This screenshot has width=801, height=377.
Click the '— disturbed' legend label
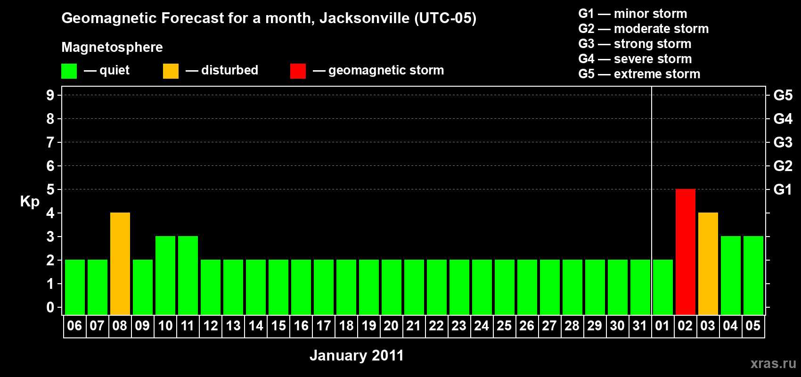(222, 70)
